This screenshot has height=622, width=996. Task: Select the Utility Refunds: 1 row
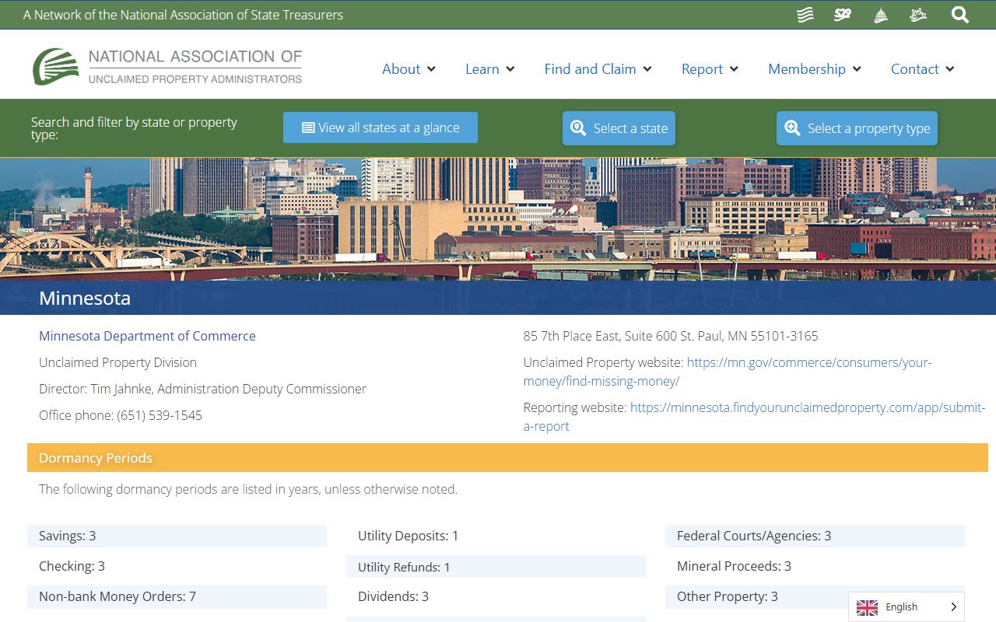coord(496,567)
